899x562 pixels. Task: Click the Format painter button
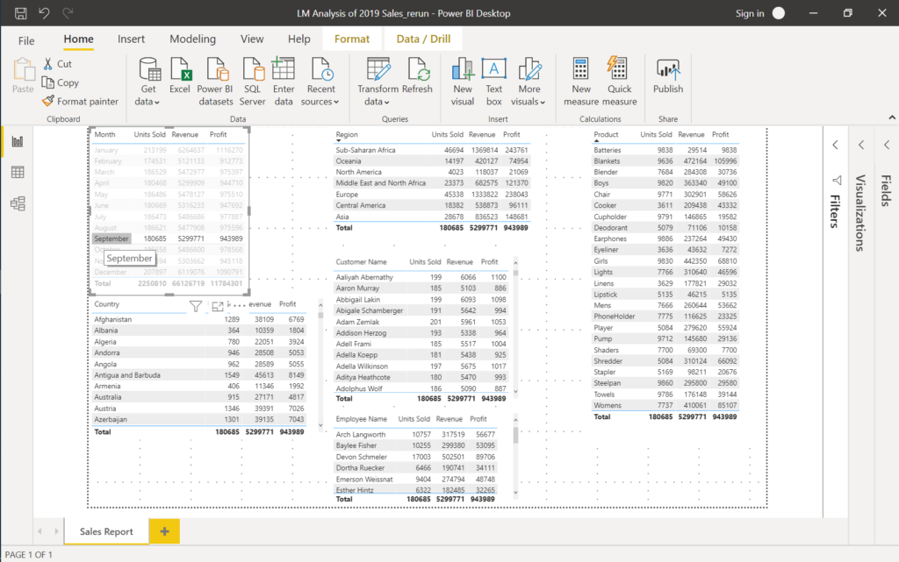coord(80,102)
